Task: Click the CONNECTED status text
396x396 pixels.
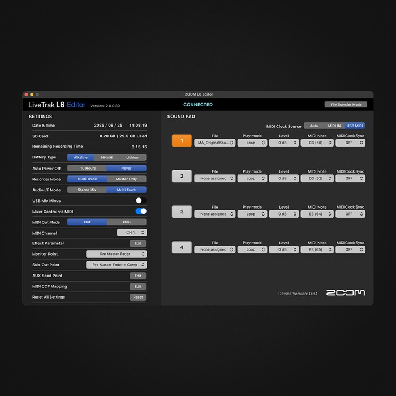Action: tap(198, 105)
